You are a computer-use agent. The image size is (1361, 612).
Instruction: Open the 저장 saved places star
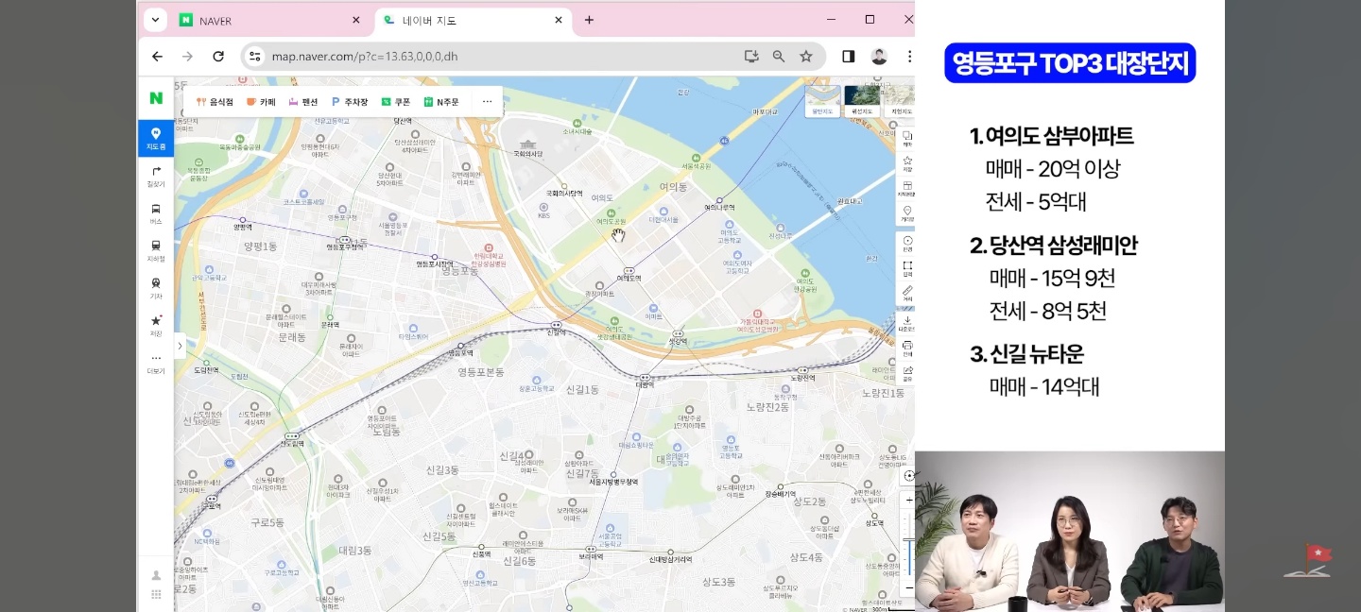point(156,326)
